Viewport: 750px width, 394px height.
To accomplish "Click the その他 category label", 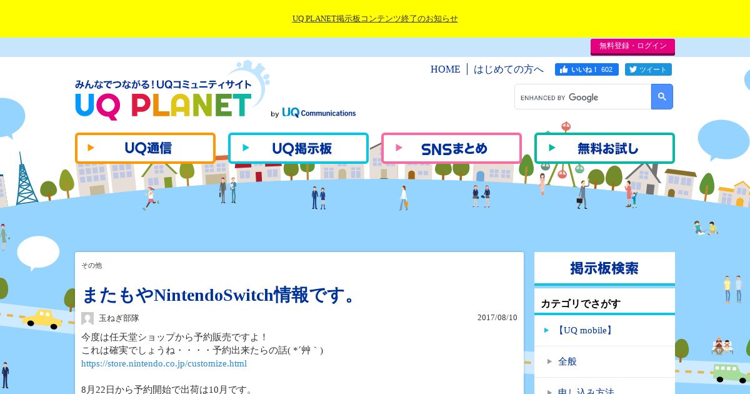I will [x=91, y=266].
